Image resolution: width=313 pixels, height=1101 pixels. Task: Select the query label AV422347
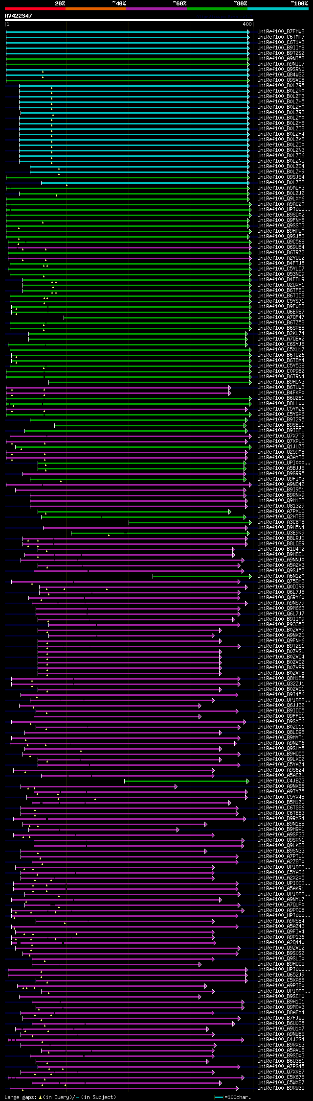click(x=19, y=16)
